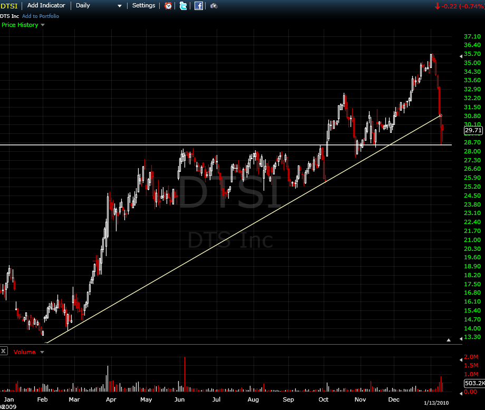Click the up-arrow panel resize icon
This screenshot has height=410, width=485.
tap(449, 340)
